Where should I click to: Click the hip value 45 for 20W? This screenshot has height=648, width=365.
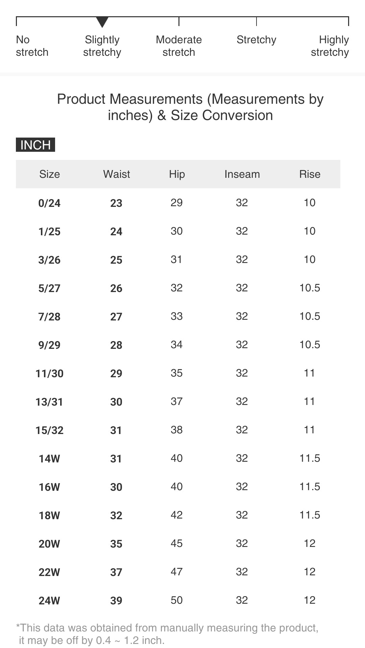click(176, 543)
